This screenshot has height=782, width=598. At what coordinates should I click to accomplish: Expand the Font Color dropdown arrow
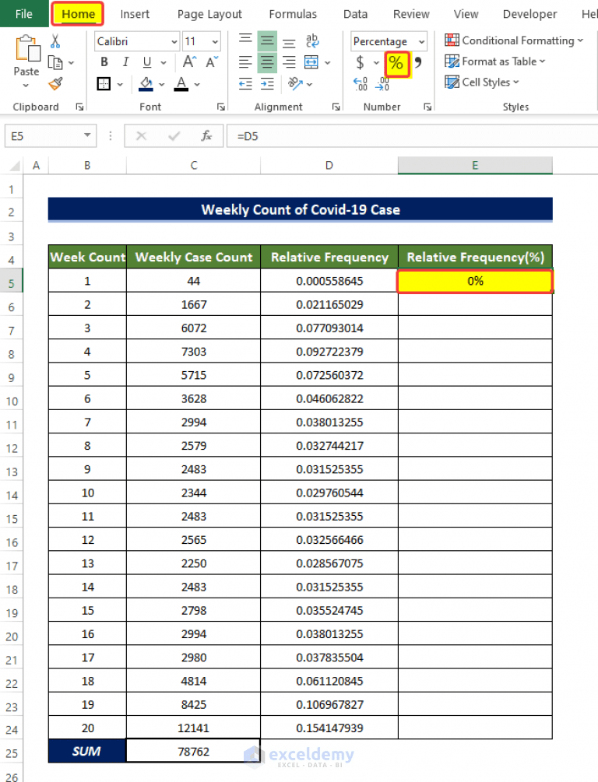[x=197, y=84]
